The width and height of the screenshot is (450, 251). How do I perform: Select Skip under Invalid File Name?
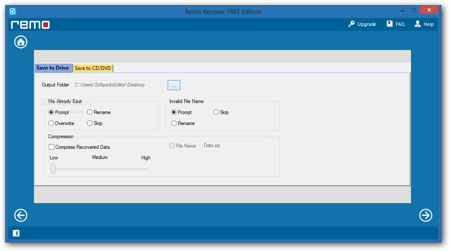(216, 112)
